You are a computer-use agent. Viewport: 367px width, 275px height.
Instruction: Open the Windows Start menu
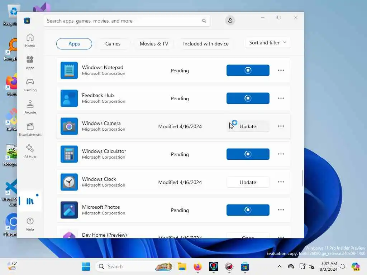[86, 266]
